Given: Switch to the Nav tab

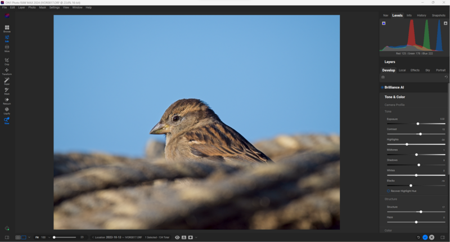Looking at the screenshot, I should 386,16.
